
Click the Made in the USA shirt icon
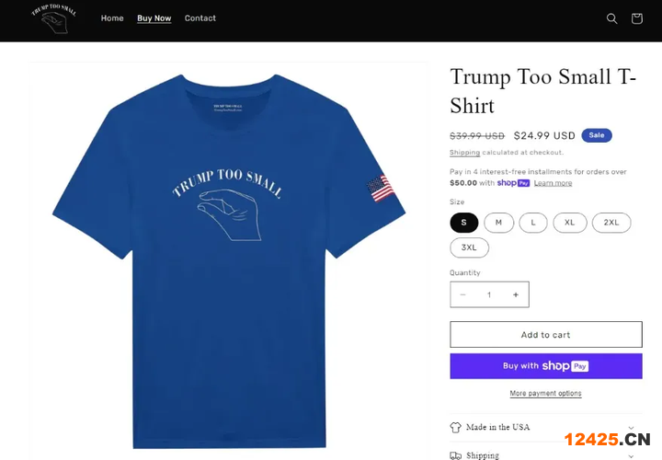(x=456, y=427)
